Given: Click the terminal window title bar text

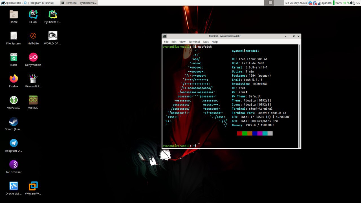Looking at the screenshot, I should click(x=225, y=36).
